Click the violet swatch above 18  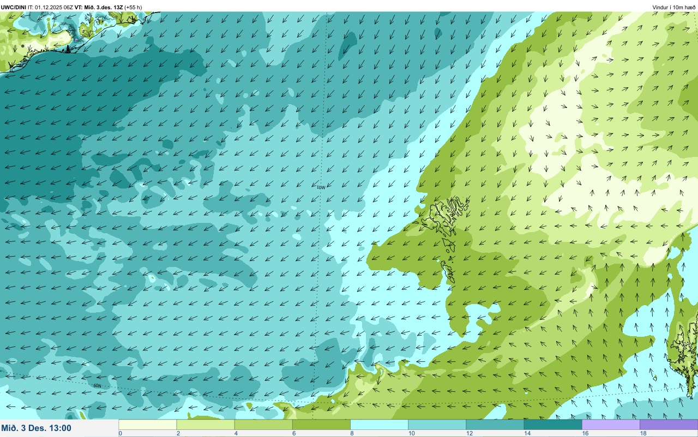point(669,424)
